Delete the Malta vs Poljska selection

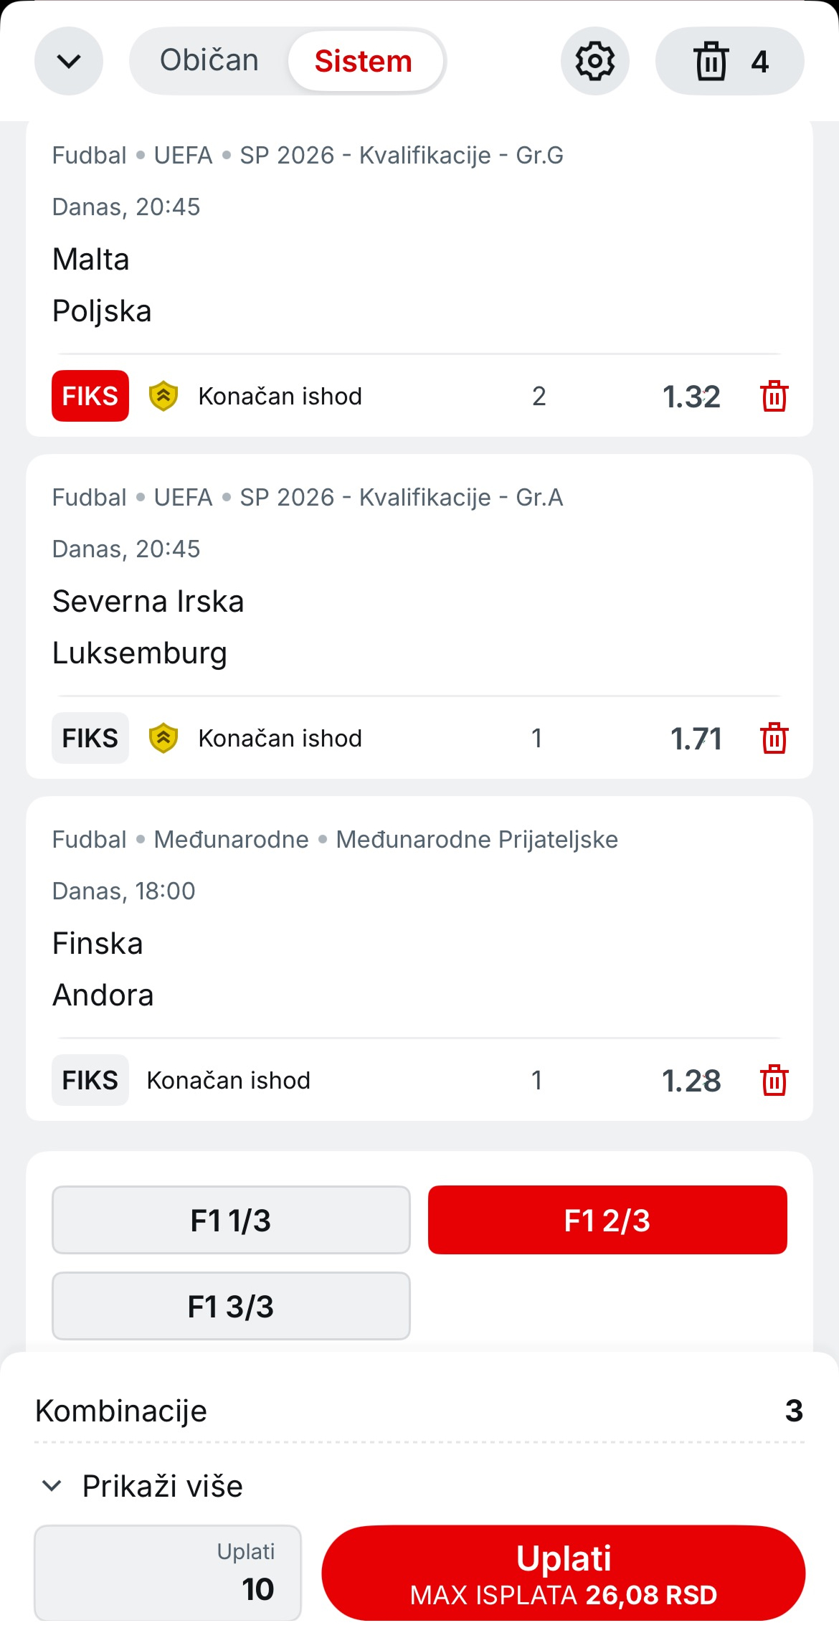pyautogui.click(x=774, y=396)
